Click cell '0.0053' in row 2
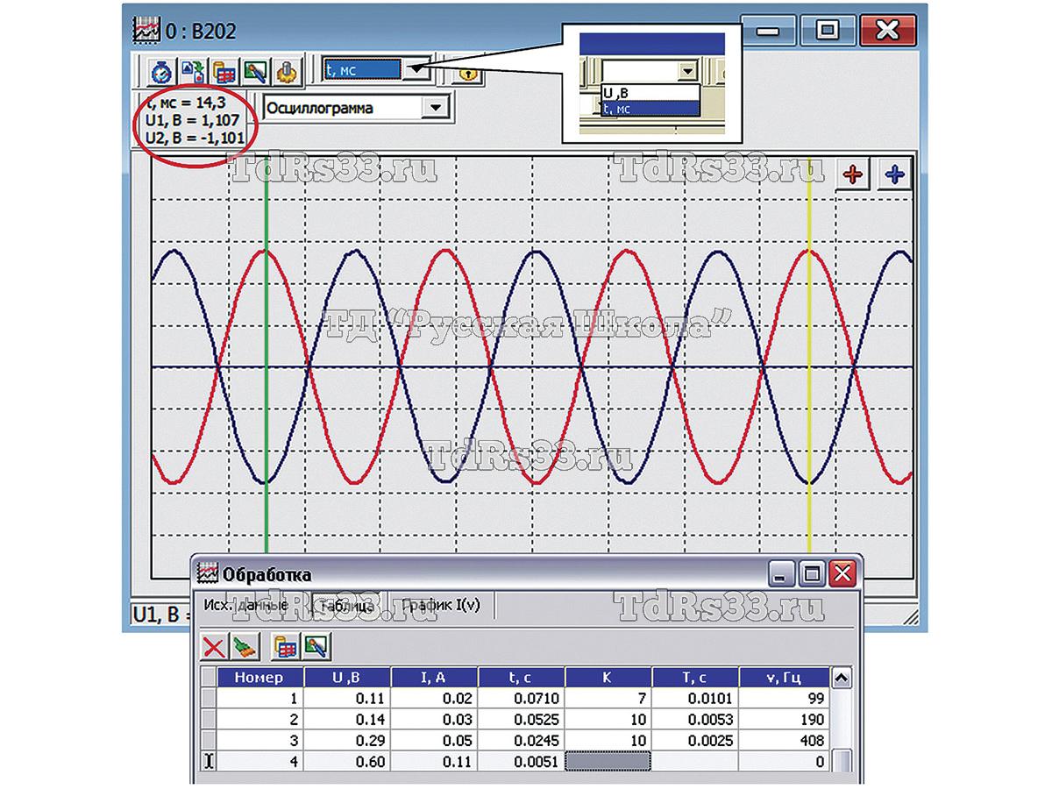This screenshot has height=789, width=1052. tap(694, 720)
